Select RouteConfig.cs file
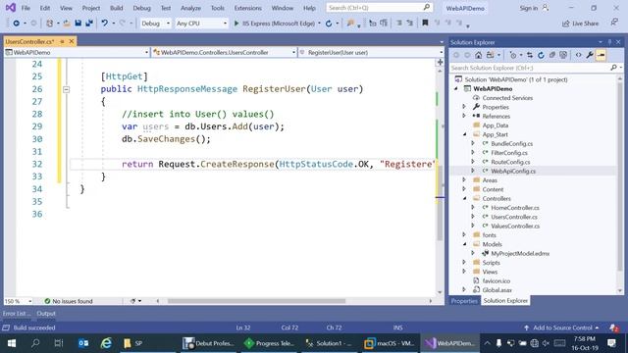The height and width of the screenshot is (353, 628). coord(510,162)
